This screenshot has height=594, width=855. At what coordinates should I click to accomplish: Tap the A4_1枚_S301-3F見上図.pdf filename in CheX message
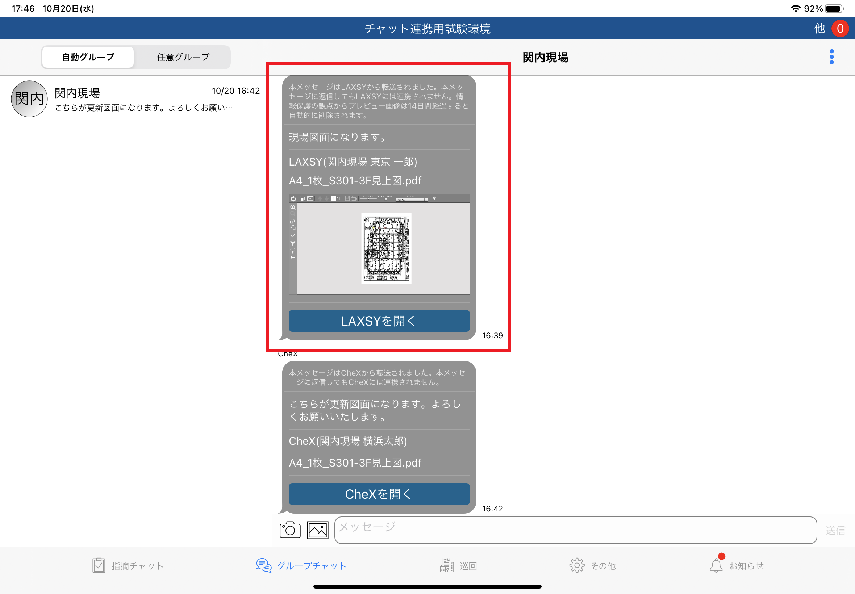point(355,463)
